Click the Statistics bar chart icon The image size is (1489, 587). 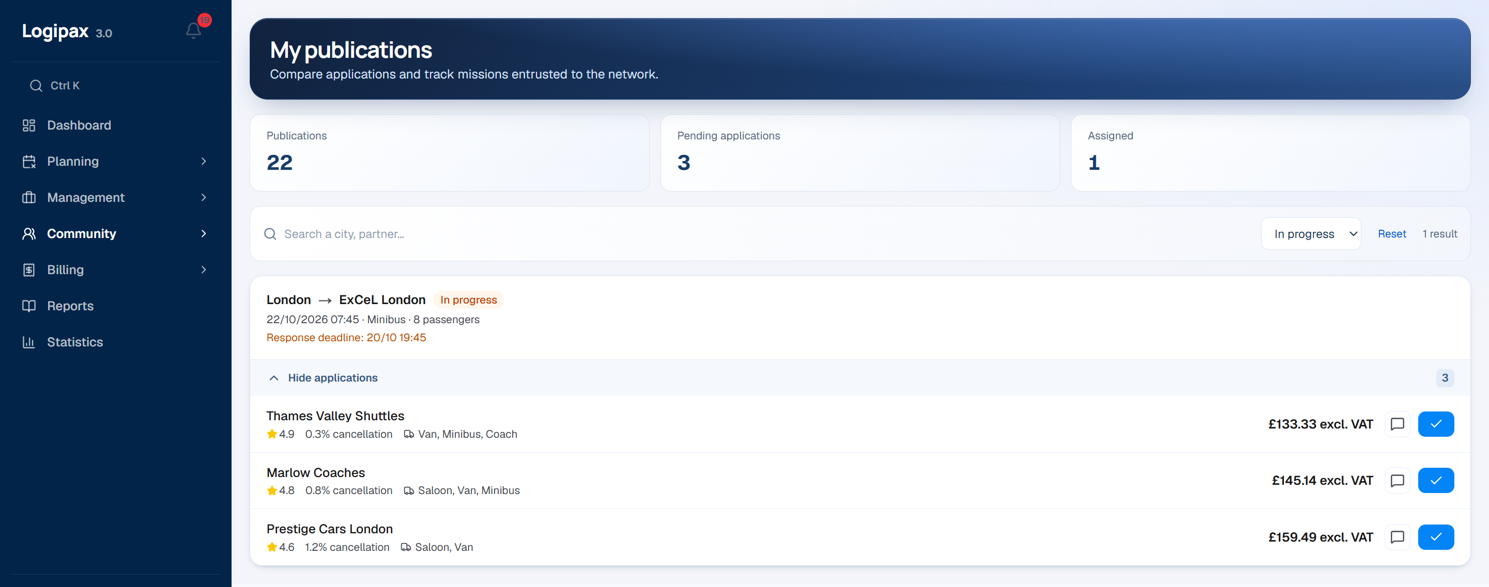click(29, 342)
